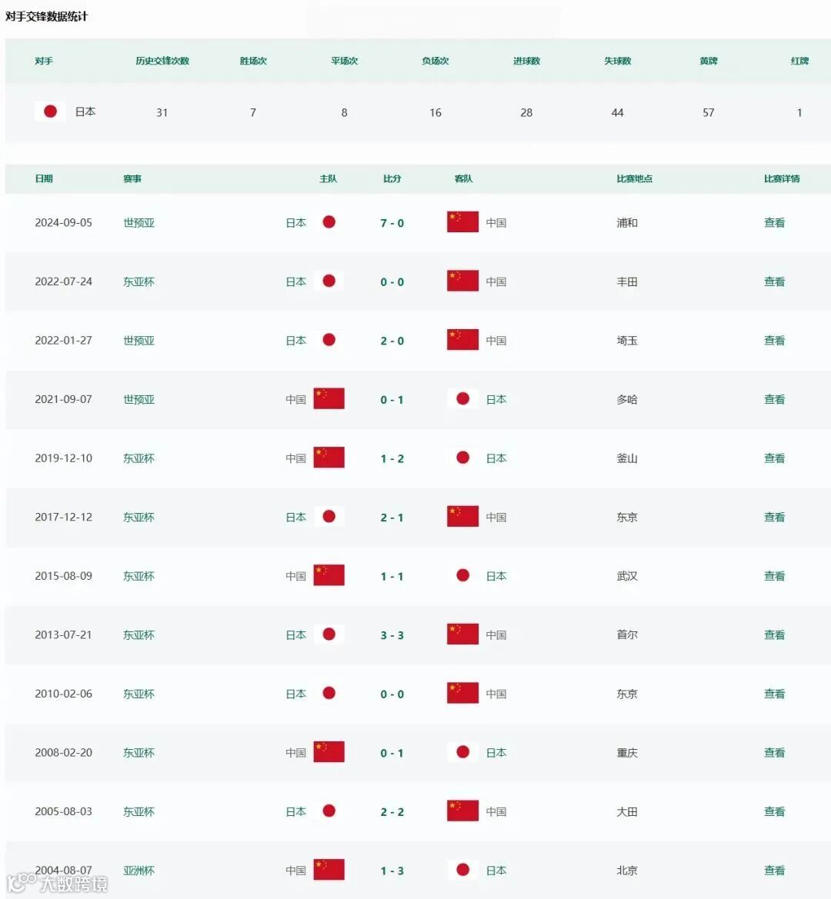The width and height of the screenshot is (831, 899).
Task: Click the venue 多哈 cell
Action: pyautogui.click(x=627, y=399)
